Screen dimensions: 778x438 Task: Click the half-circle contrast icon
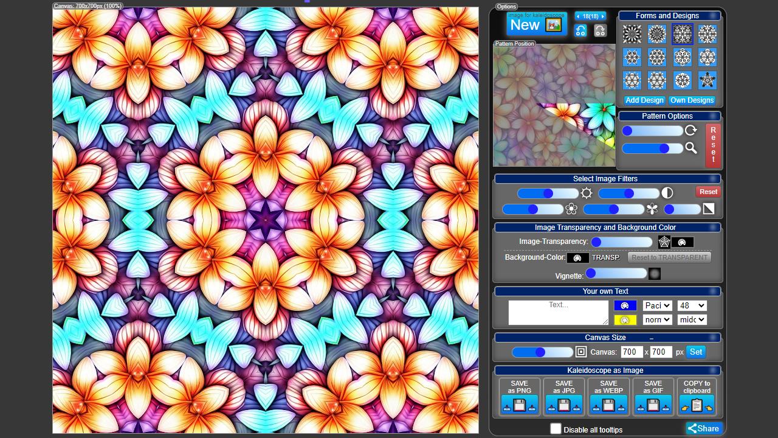click(x=667, y=193)
